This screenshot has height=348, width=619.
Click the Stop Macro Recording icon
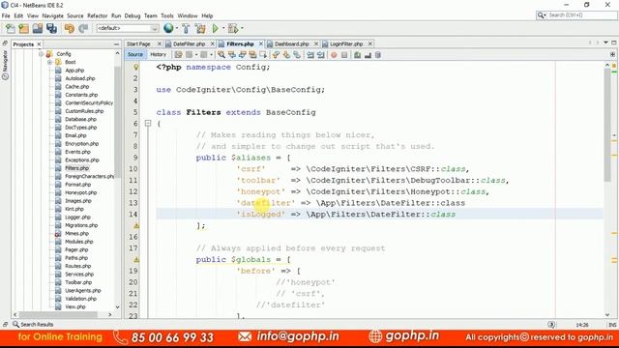tap(344, 55)
